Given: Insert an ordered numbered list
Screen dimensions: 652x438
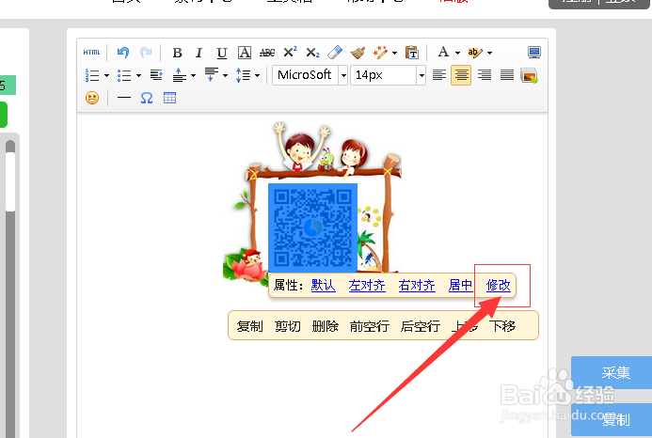Looking at the screenshot, I should tap(92, 75).
